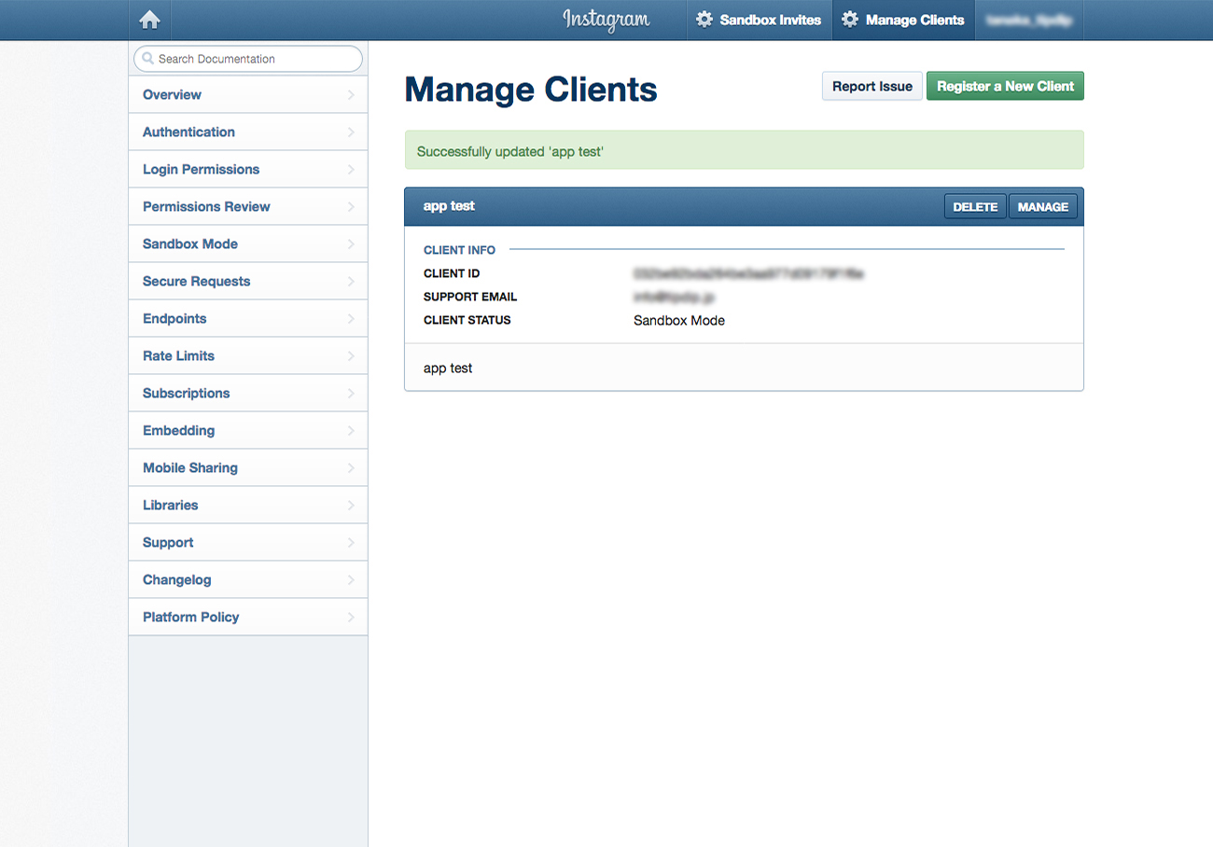Expand the Endpoints chevron arrow

click(351, 318)
